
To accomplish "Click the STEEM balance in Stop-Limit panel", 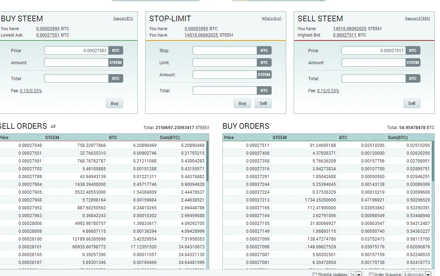I will [201, 35].
